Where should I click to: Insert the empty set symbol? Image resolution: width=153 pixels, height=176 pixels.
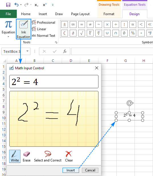(x=124, y=33)
